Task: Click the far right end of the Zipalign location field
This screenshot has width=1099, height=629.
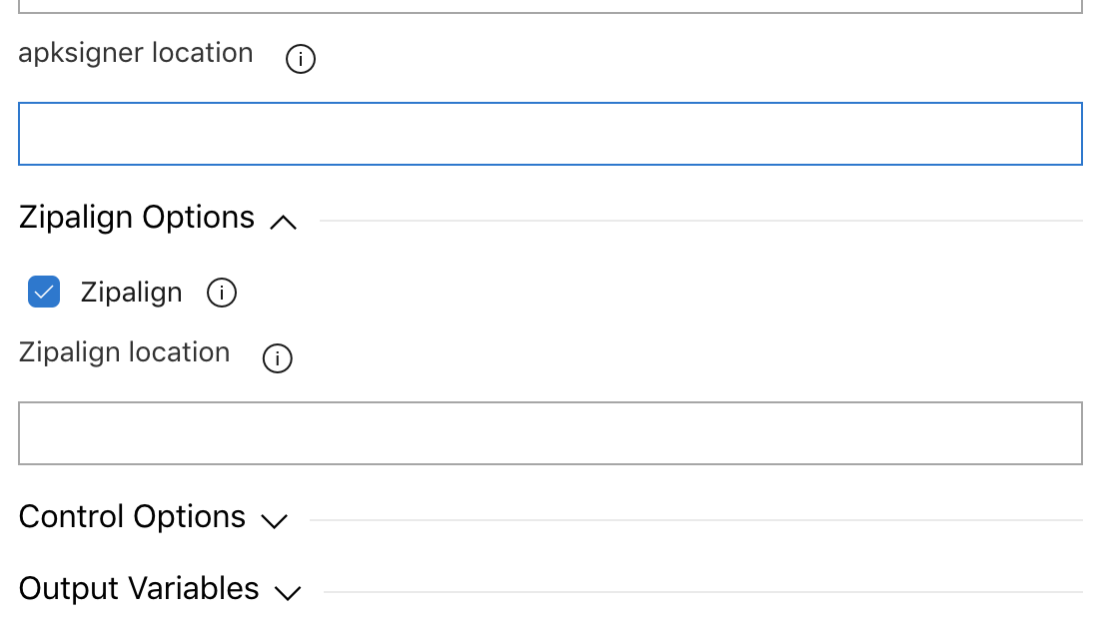Action: coord(1069,433)
